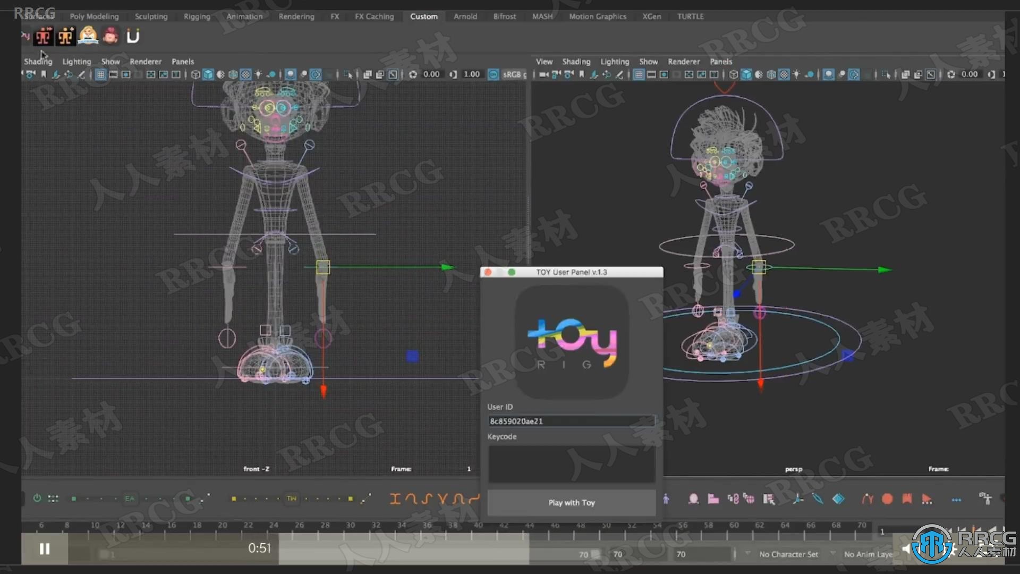The width and height of the screenshot is (1020, 574).
Task: Switch to the Arnold shelf tab
Action: coord(465,16)
